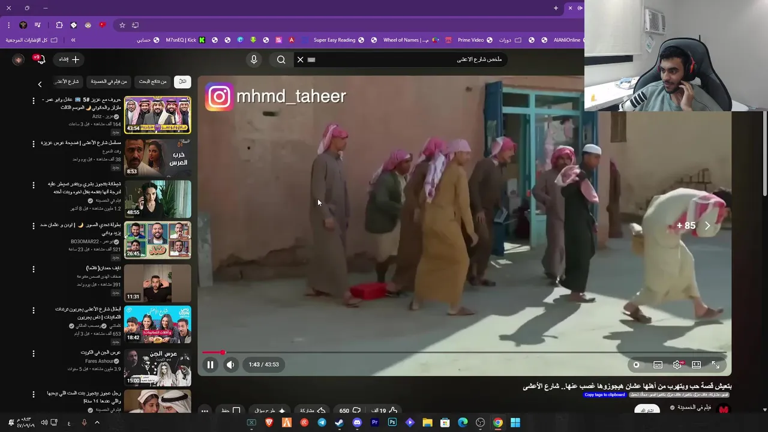
Task: Open the 'Super Easy Reading' bookmark
Action: [339, 40]
